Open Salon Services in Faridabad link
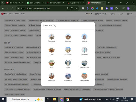136x102 pixels. 117,79
